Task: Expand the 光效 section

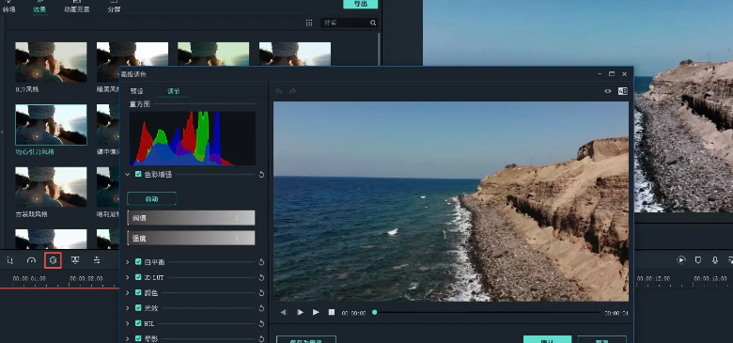Action: click(128, 308)
